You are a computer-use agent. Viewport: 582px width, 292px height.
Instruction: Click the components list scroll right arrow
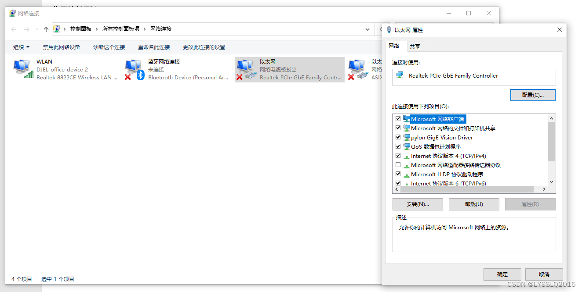pyautogui.click(x=544, y=189)
